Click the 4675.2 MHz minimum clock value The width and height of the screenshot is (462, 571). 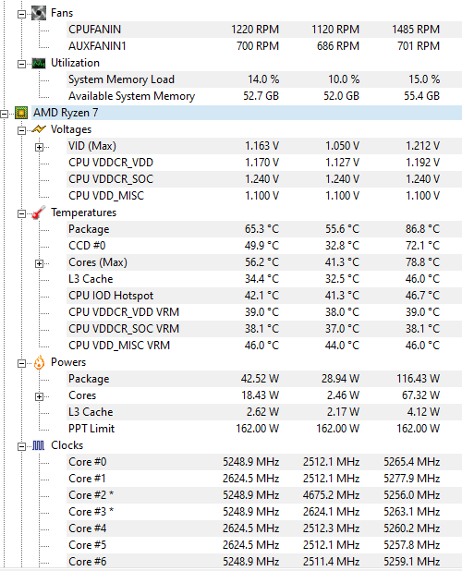pos(332,495)
